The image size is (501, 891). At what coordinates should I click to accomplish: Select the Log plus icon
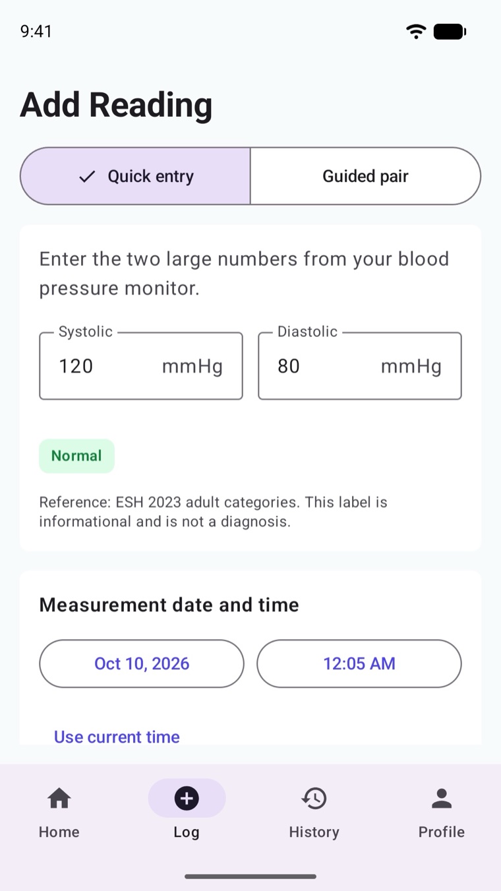tap(187, 798)
